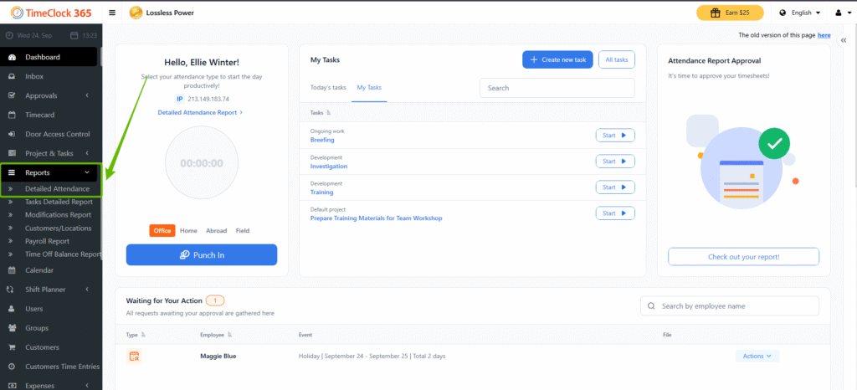The height and width of the screenshot is (390, 857).
Task: Open Calendar from the sidebar
Action: tap(40, 270)
